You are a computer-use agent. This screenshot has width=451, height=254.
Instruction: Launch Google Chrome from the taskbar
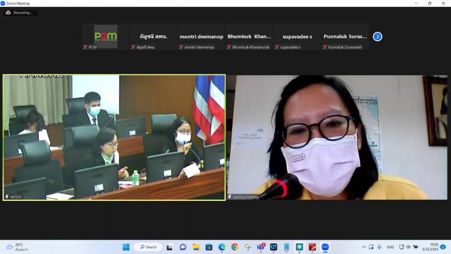[x=235, y=247]
